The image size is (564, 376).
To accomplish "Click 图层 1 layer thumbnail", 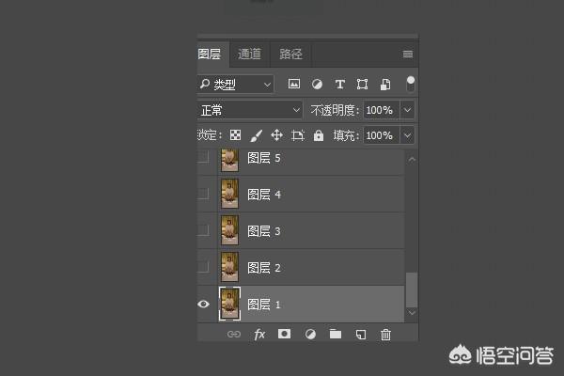I will click(230, 304).
